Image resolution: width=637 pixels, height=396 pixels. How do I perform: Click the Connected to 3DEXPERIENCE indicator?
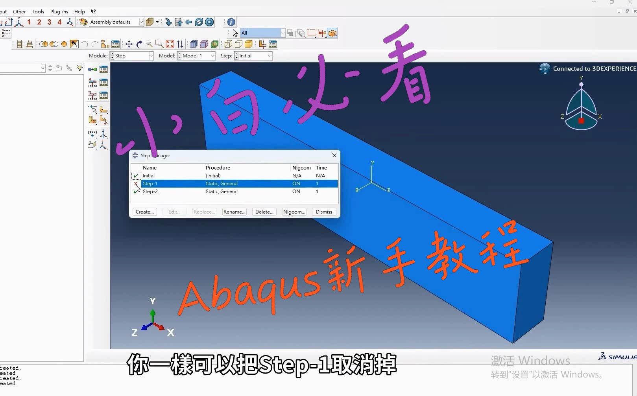pos(588,68)
